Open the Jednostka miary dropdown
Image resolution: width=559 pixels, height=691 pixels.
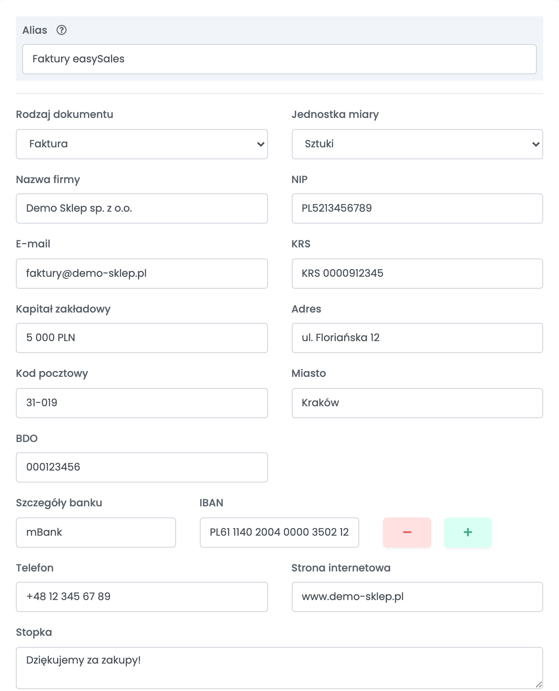tap(417, 144)
